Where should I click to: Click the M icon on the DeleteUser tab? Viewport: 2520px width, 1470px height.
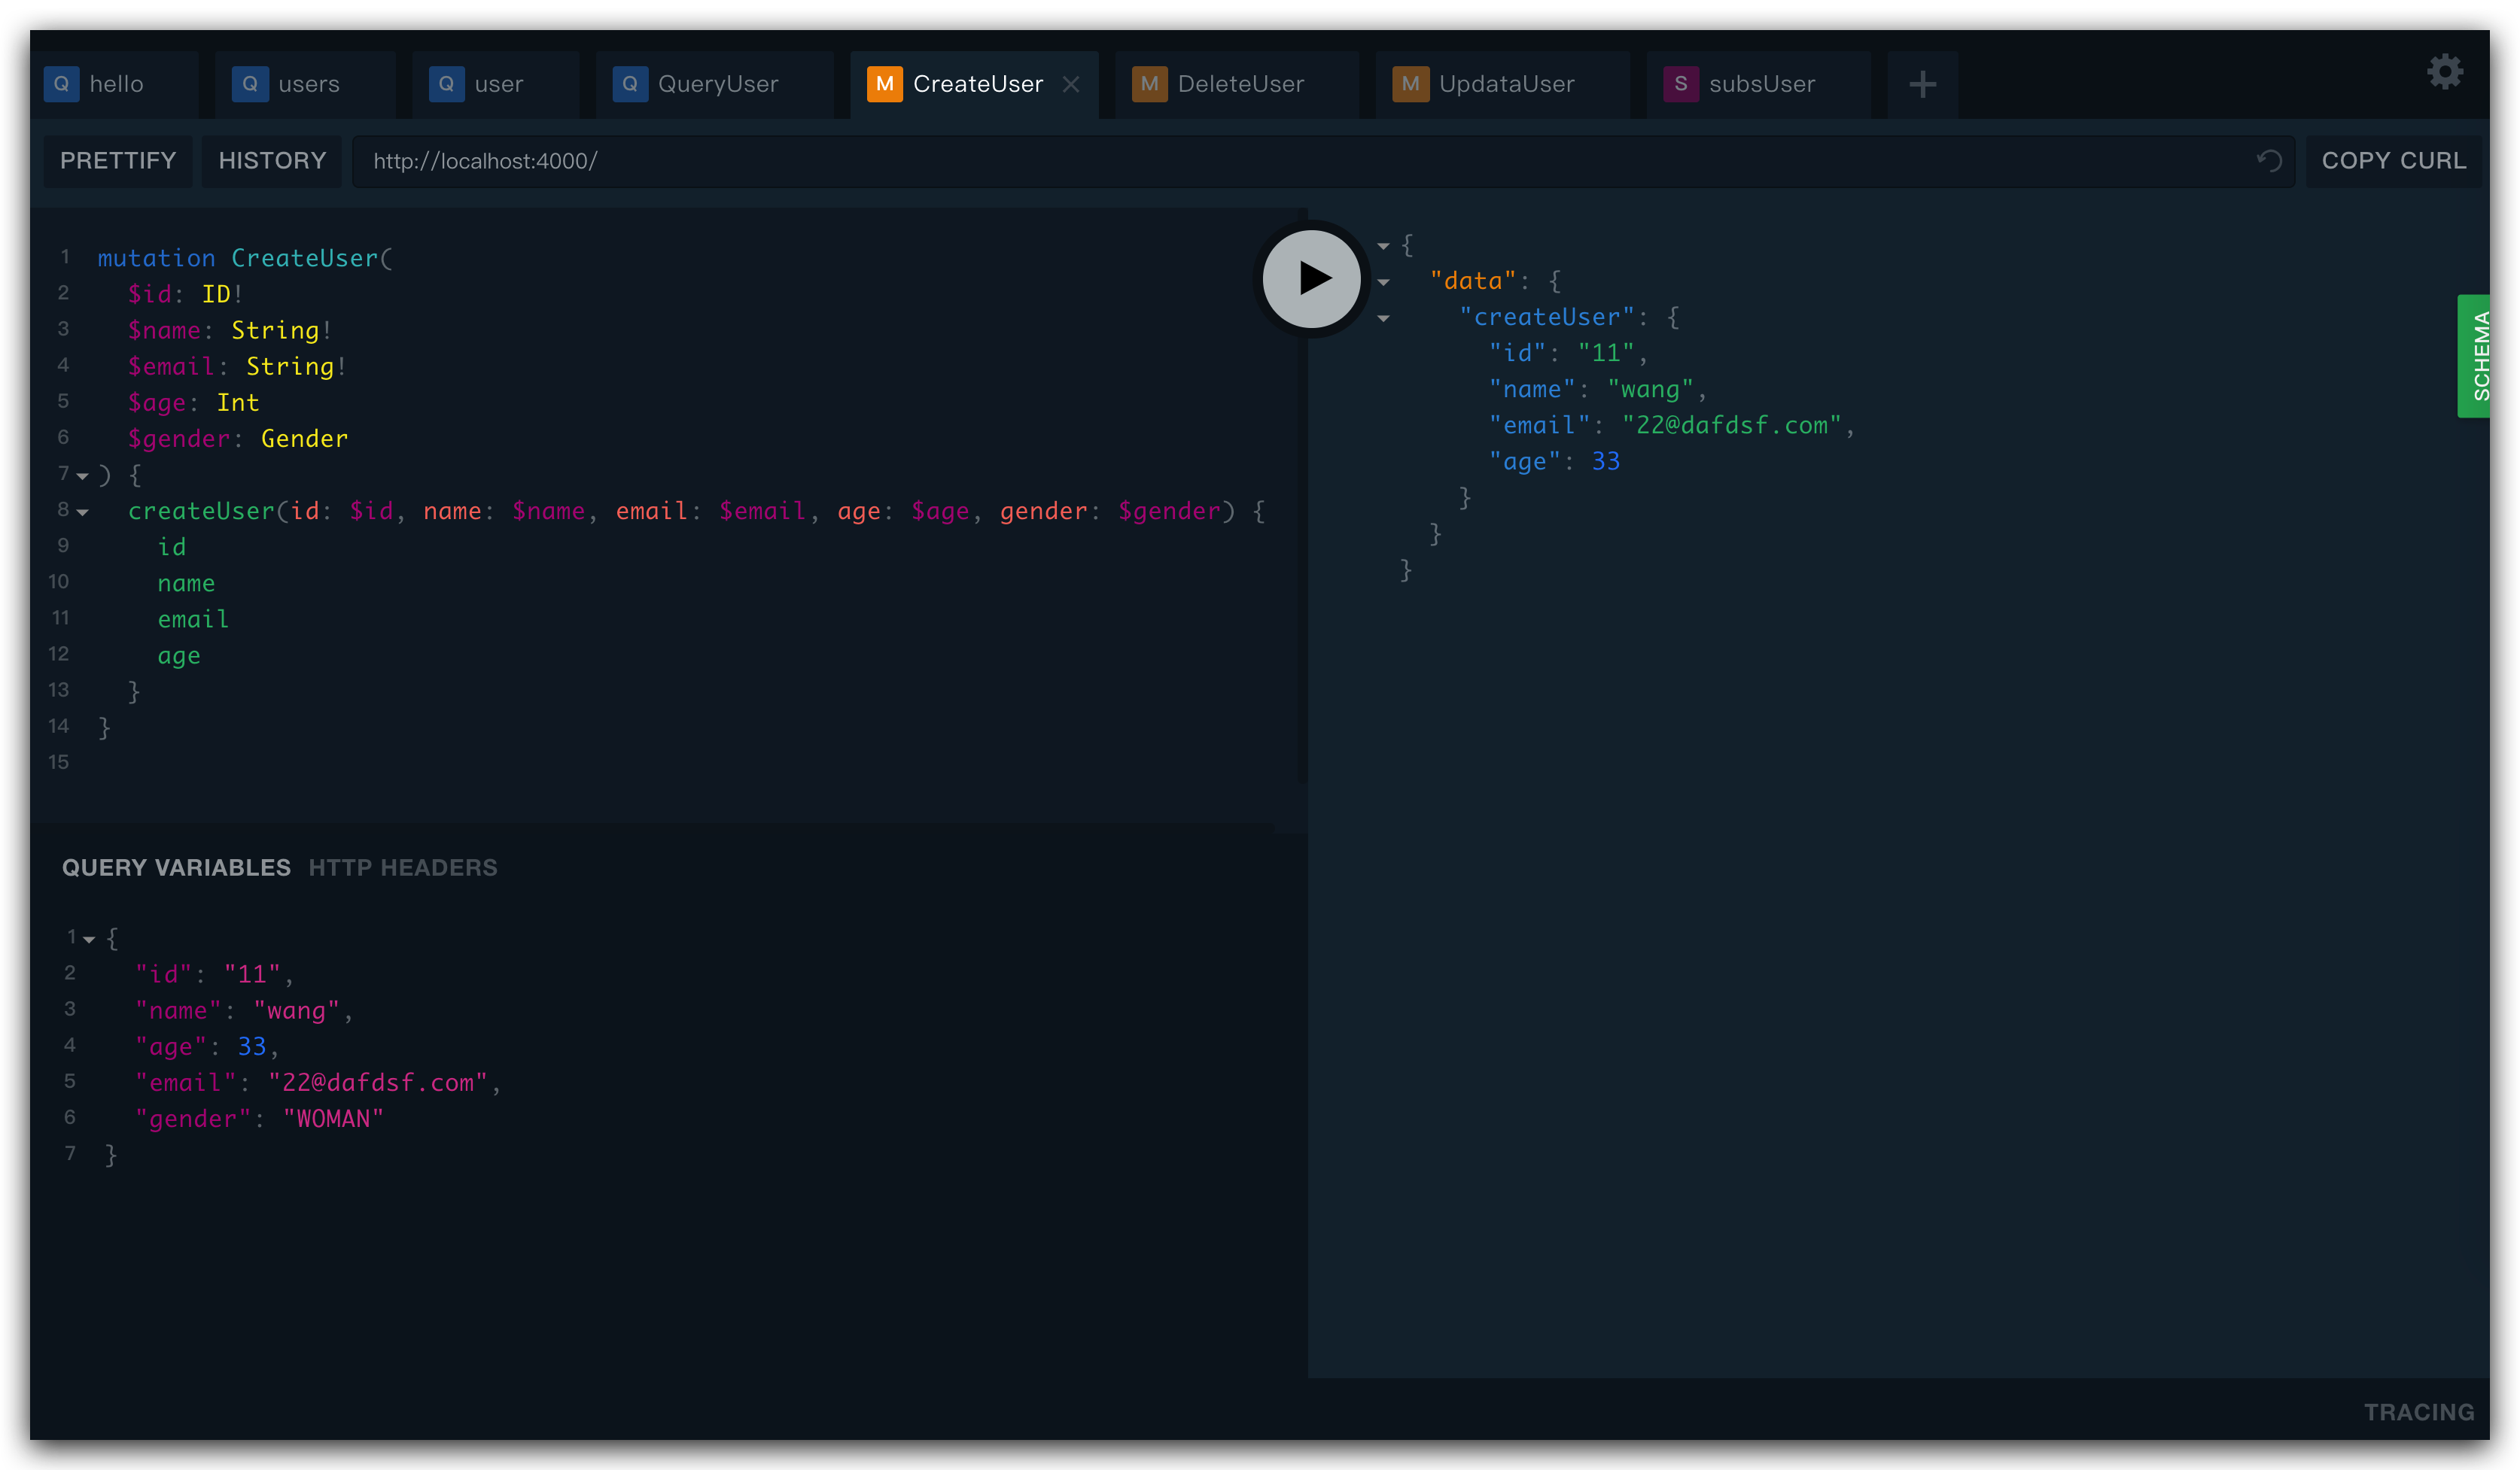click(1149, 85)
